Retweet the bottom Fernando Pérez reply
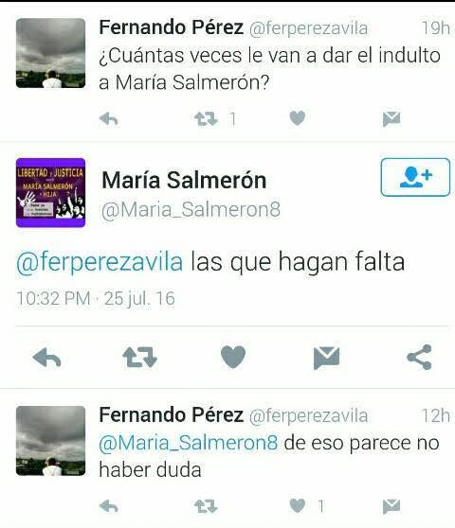 pos(206,506)
